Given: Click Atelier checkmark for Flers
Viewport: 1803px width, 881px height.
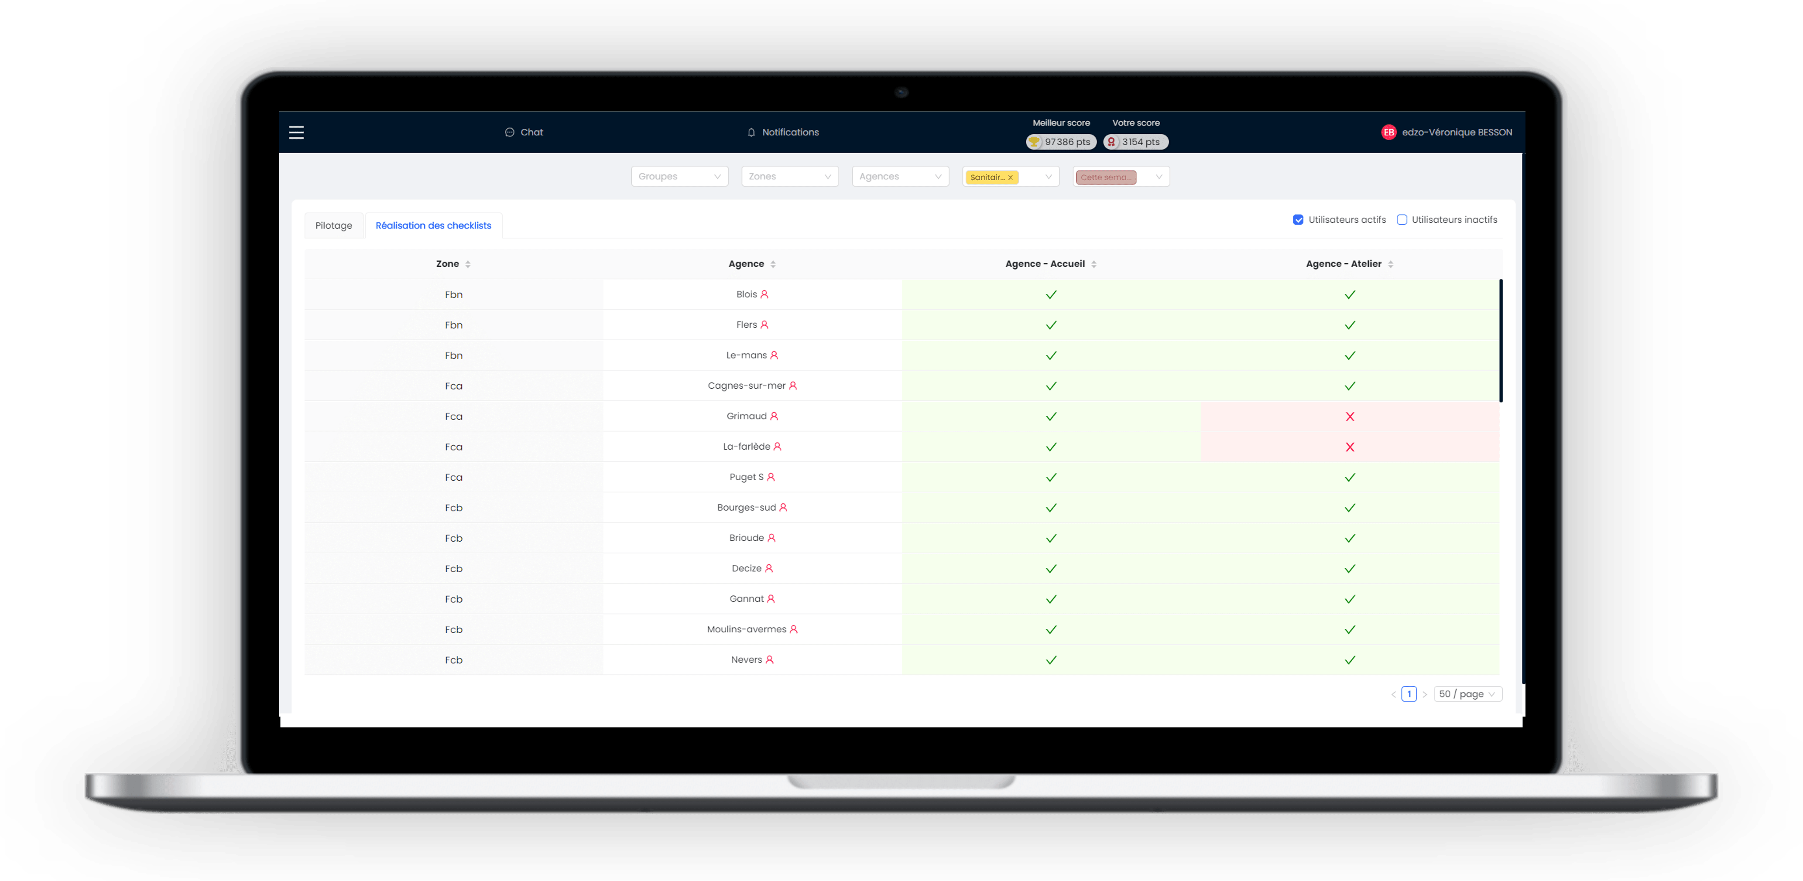Looking at the screenshot, I should pos(1350,325).
